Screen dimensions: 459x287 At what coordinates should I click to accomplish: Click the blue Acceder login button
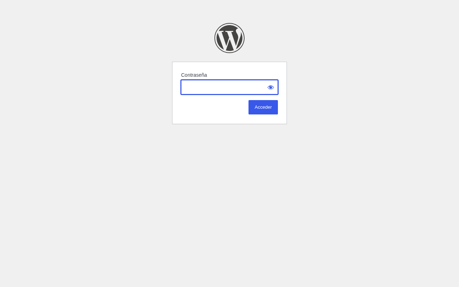click(263, 107)
